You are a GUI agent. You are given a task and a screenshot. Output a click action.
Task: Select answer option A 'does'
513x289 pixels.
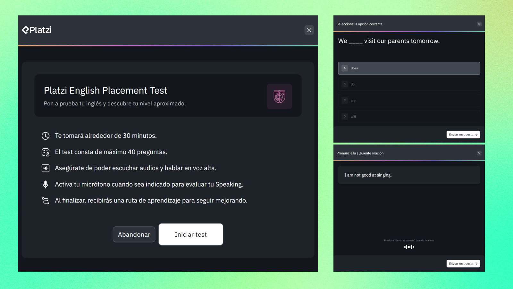pos(409,68)
